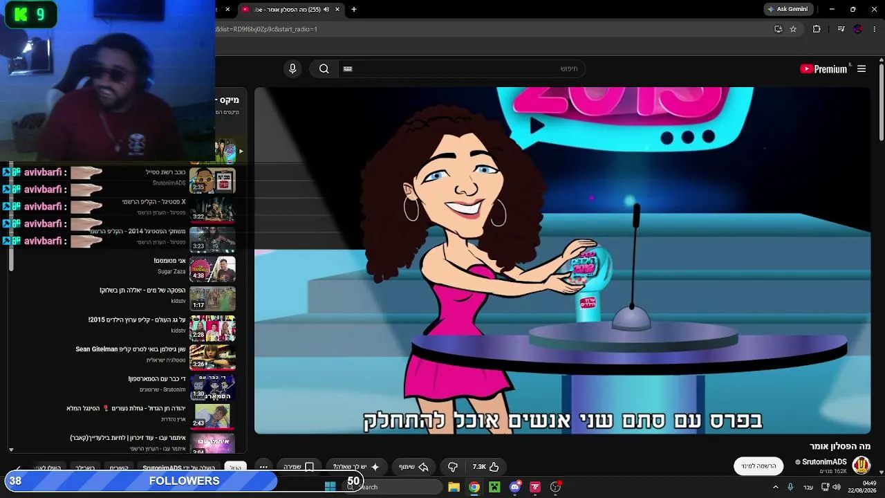The width and height of the screenshot is (885, 498).
Task: Play the Sugar Zaza video thumbnail 4:38
Action: (x=212, y=269)
